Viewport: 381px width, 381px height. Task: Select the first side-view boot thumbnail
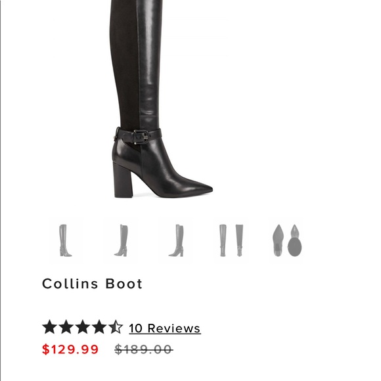coord(65,240)
